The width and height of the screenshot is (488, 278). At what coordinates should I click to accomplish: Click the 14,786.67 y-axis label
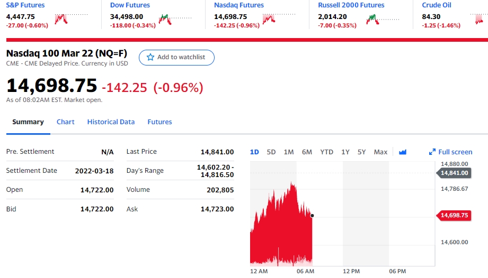click(x=455, y=189)
